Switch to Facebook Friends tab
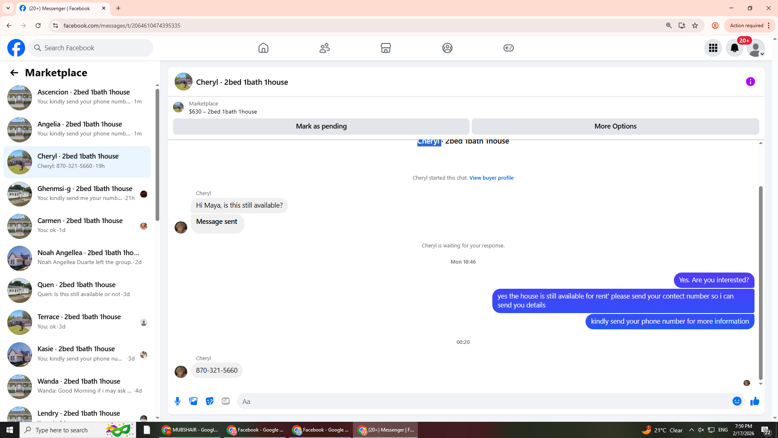 tap(325, 48)
